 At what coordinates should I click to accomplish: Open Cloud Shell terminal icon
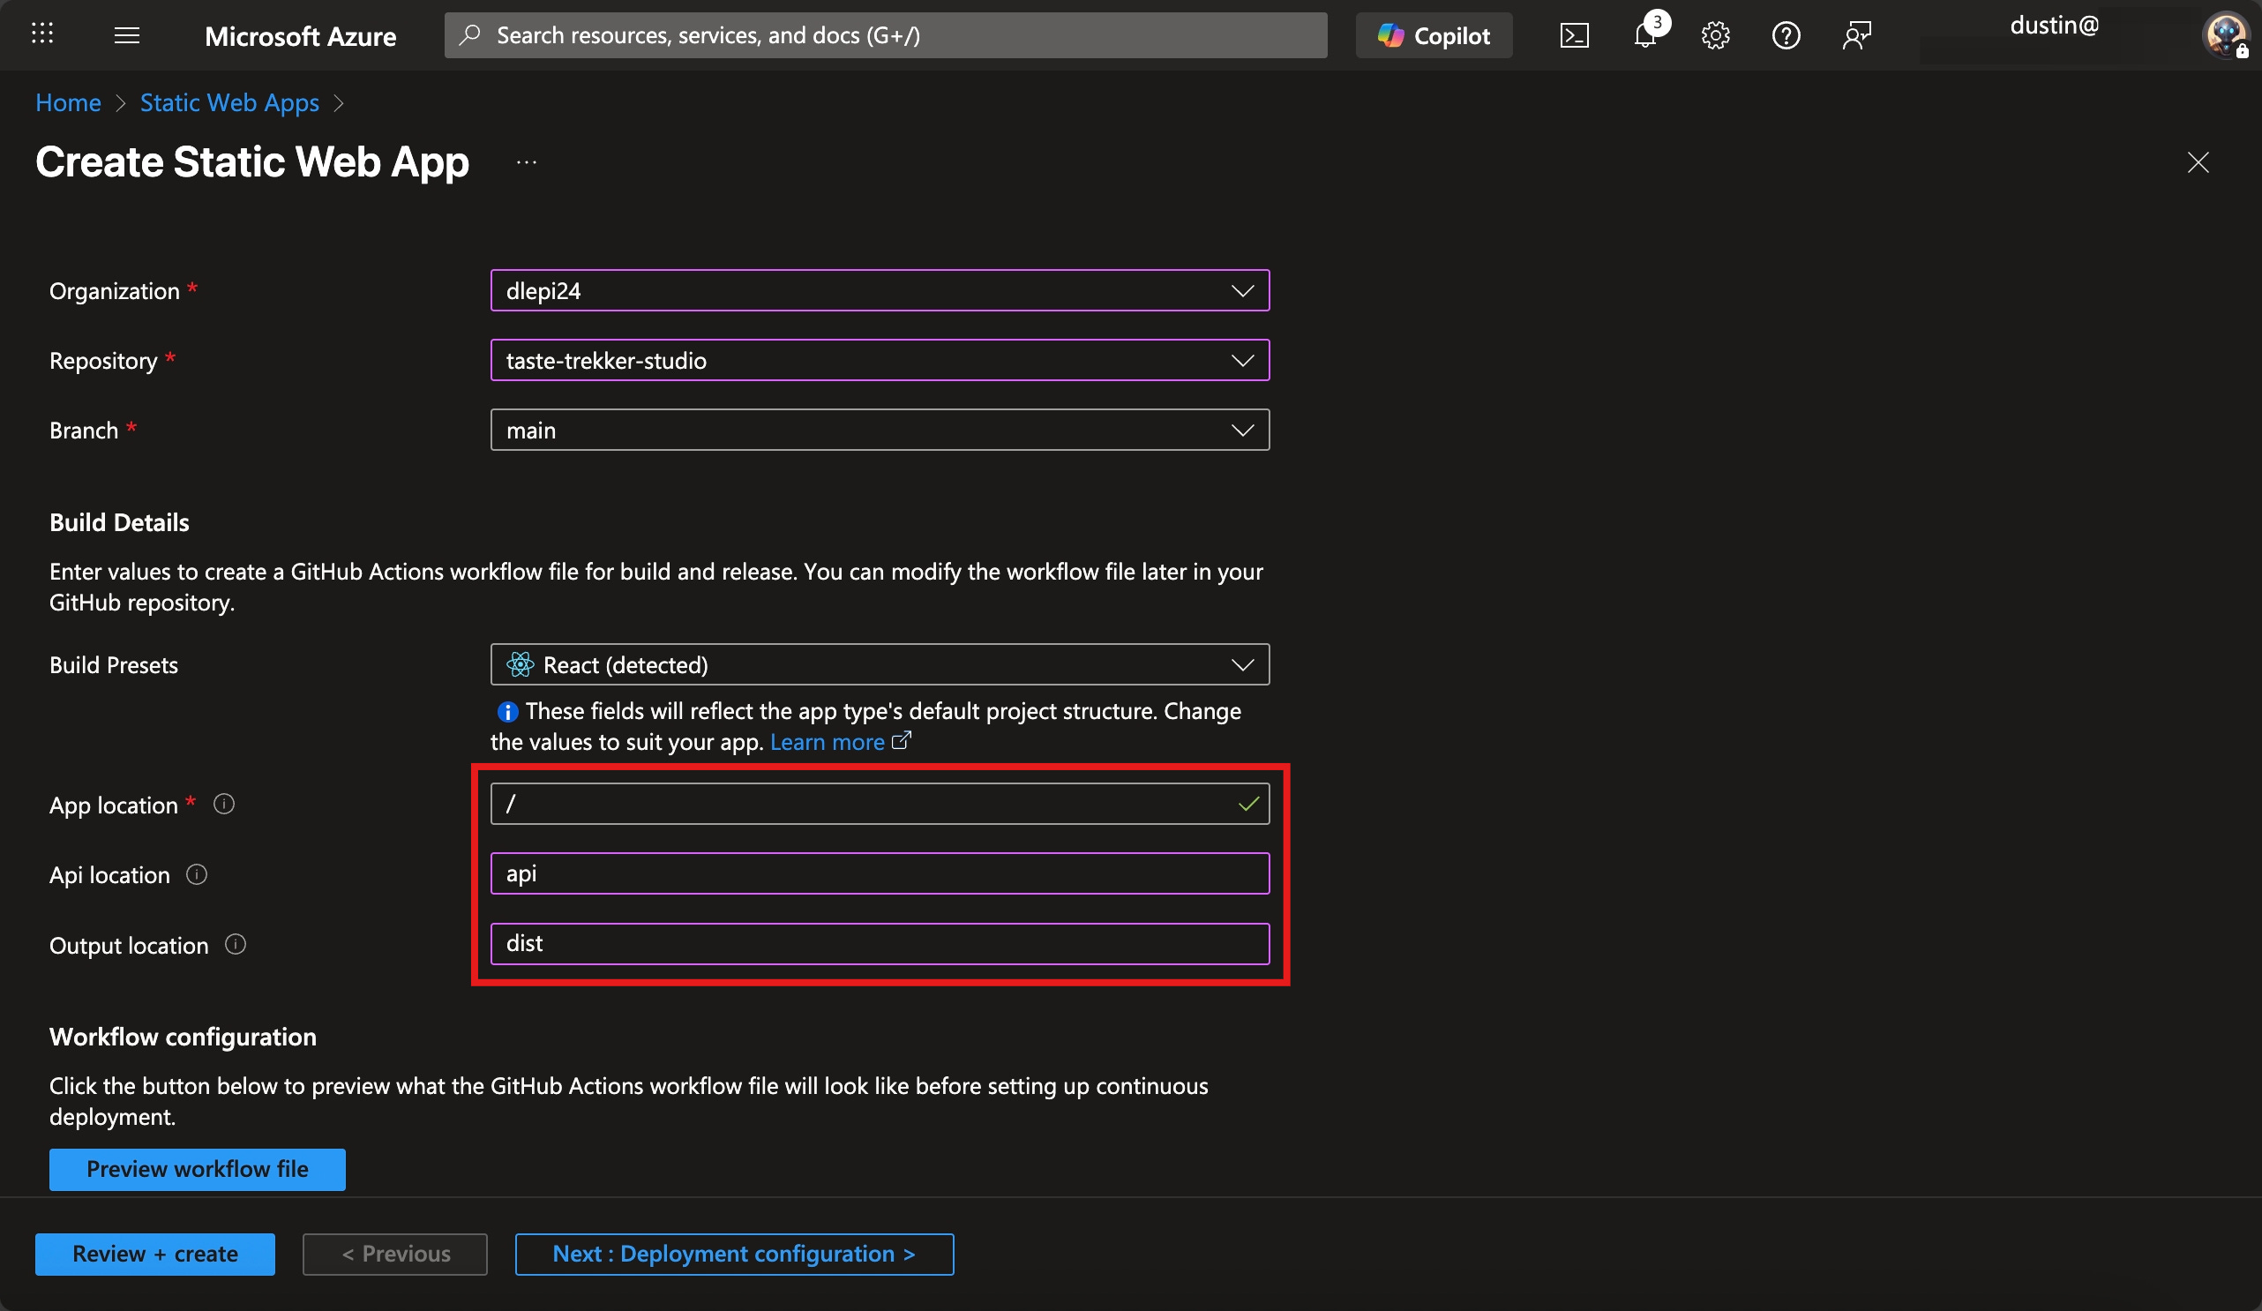(x=1575, y=35)
